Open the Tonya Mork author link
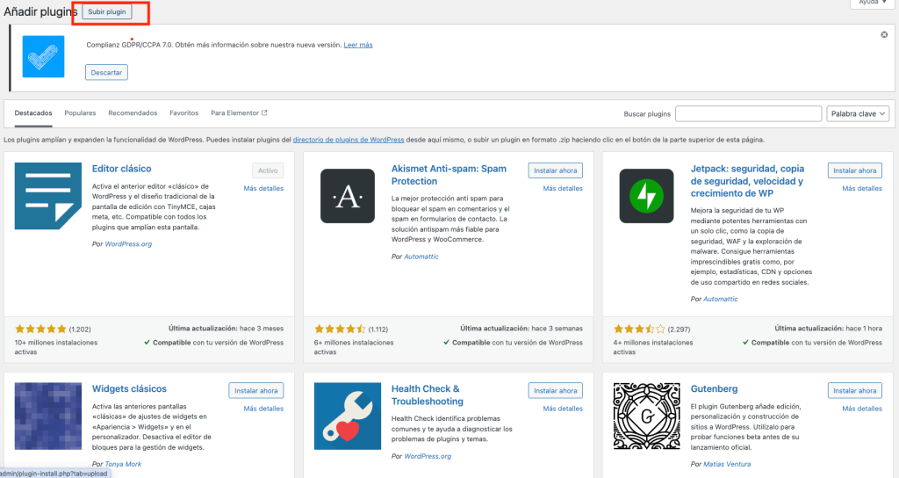The image size is (899, 478). click(123, 464)
